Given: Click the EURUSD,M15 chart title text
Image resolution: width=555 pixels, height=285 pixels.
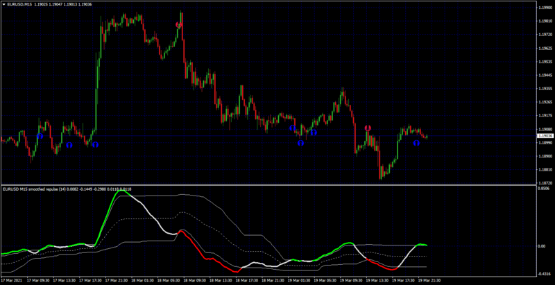Looking at the screenshot, I should click(x=19, y=5).
